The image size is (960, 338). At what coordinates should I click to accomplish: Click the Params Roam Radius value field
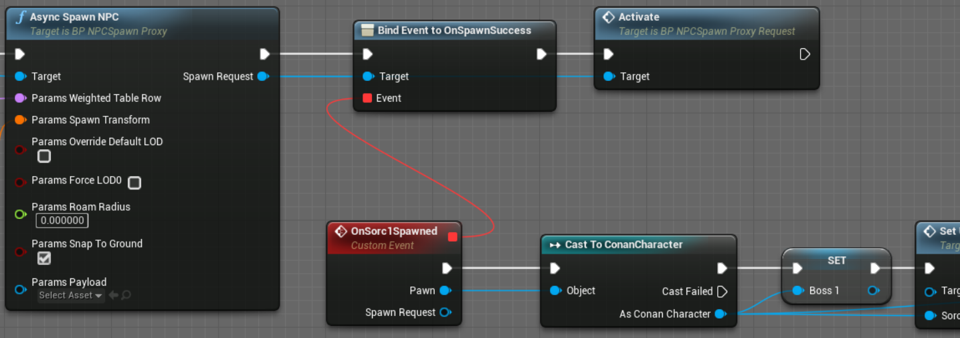[x=62, y=220]
